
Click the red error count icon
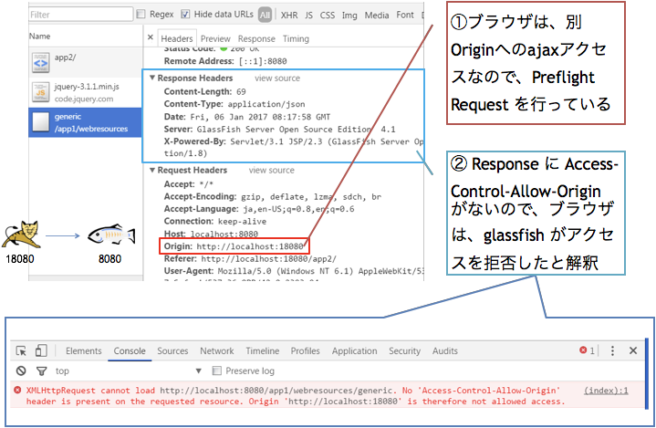[x=584, y=350]
